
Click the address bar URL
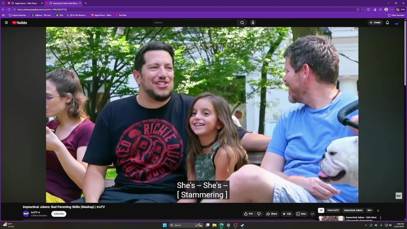[x=42, y=10]
